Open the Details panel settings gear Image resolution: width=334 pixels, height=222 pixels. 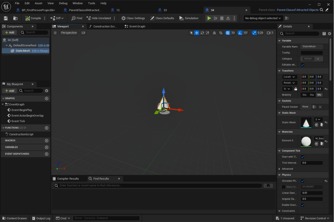(329, 34)
